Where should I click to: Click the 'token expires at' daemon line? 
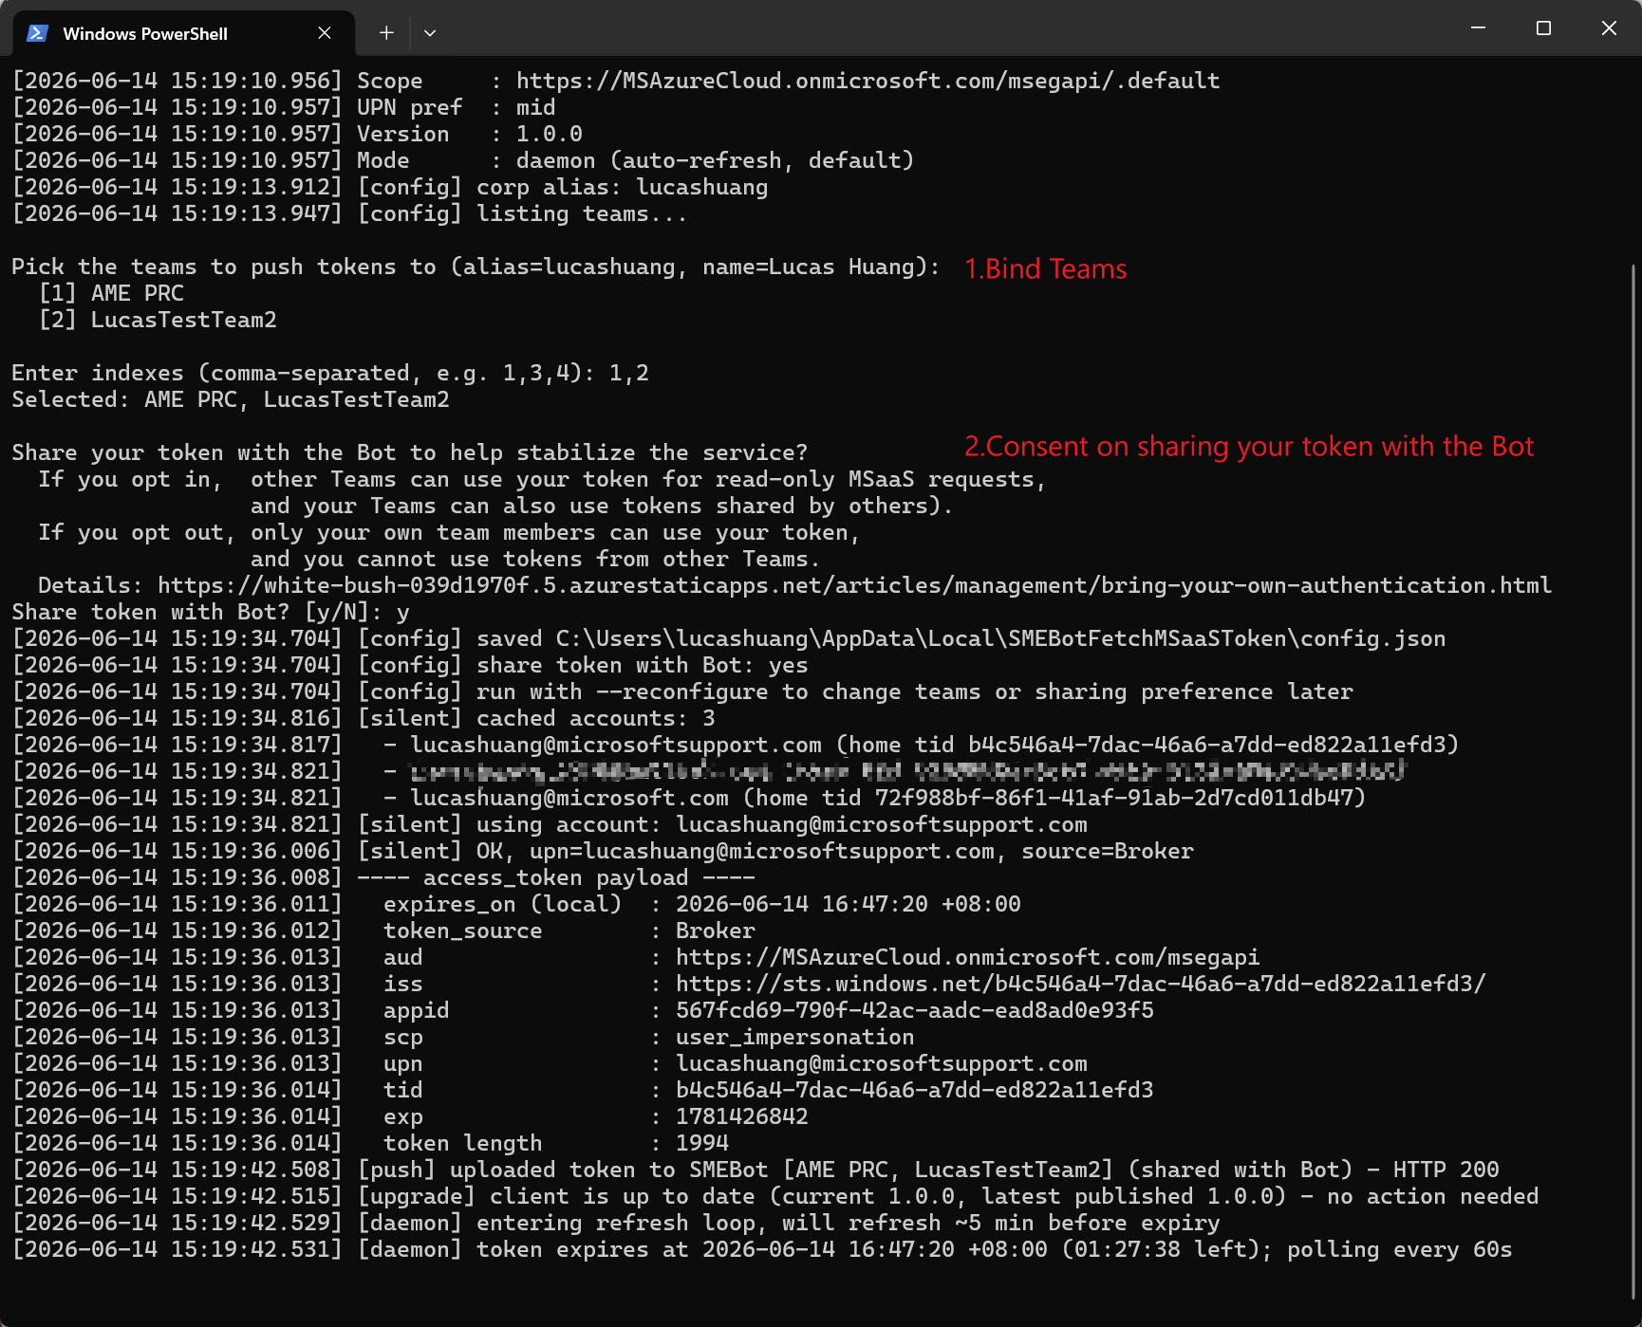coord(762,1249)
